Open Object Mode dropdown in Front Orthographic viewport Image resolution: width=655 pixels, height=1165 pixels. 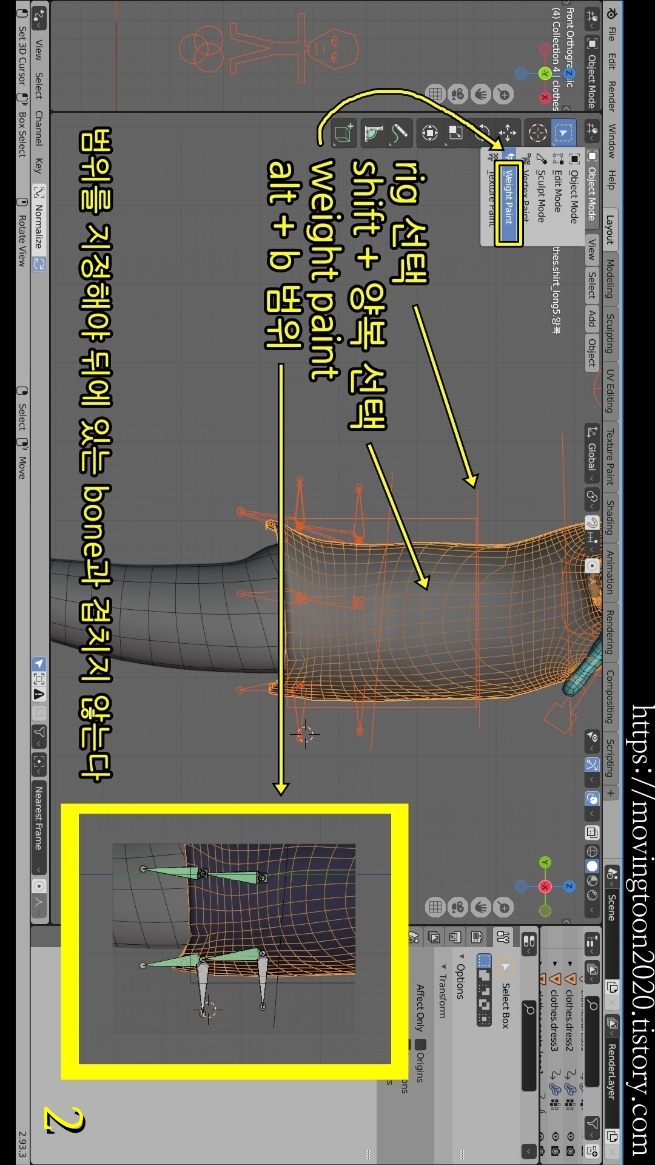[x=592, y=73]
